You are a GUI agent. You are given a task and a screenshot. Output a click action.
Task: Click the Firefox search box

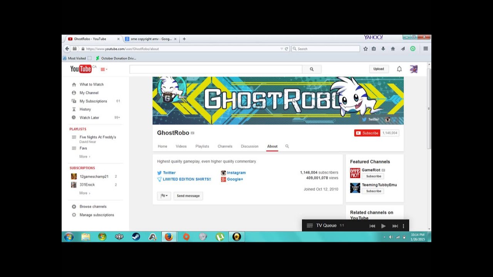pos(325,49)
